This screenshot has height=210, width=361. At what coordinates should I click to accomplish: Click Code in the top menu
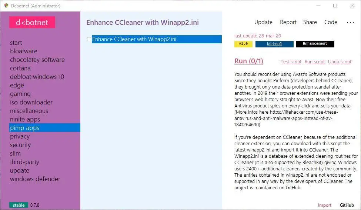pos(331,22)
